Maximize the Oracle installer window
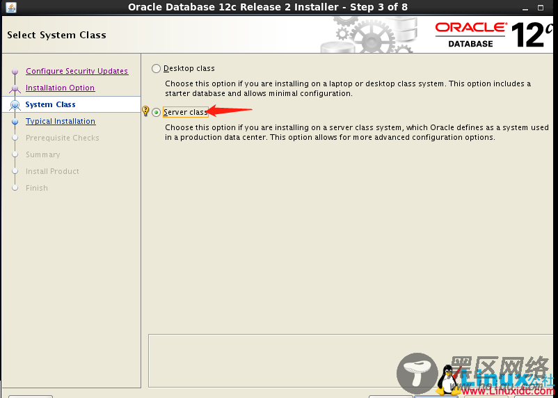The height and width of the screenshot is (398, 558). point(541,8)
